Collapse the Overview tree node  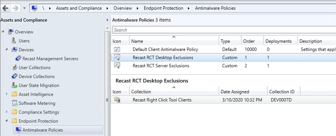pyautogui.click(x=3, y=32)
